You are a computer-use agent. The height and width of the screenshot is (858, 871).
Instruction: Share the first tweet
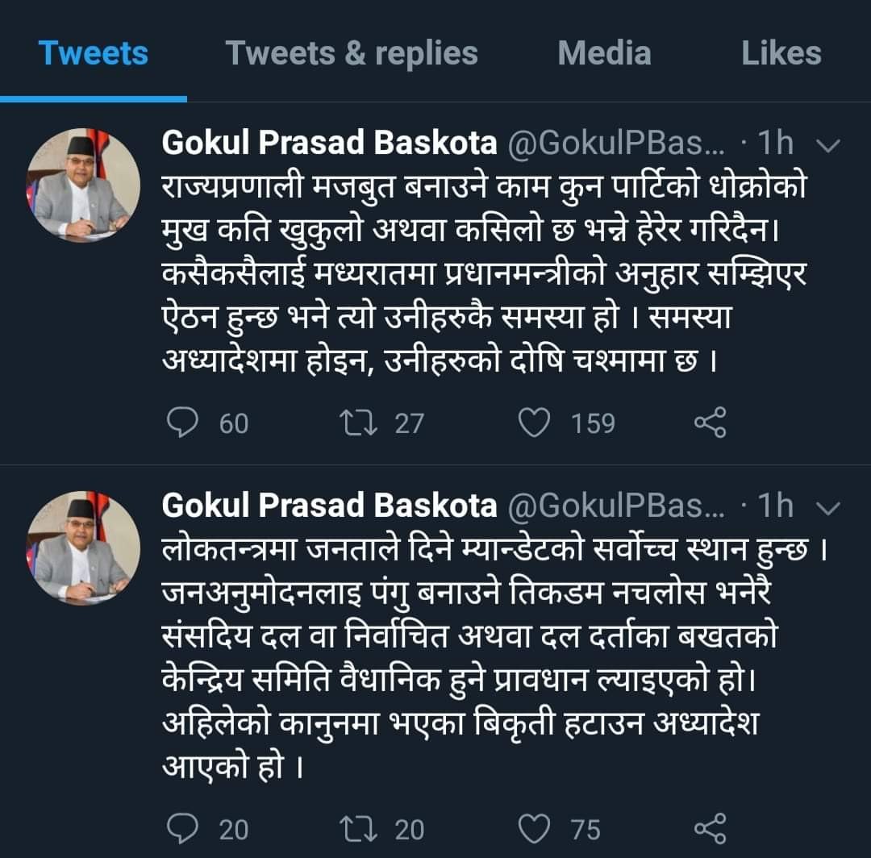[710, 423]
